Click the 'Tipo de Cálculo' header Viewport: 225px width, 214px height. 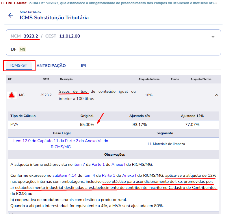(x=23, y=116)
